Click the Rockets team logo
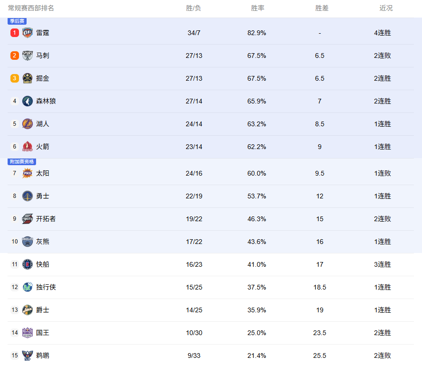The height and width of the screenshot is (365, 422). [x=28, y=147]
